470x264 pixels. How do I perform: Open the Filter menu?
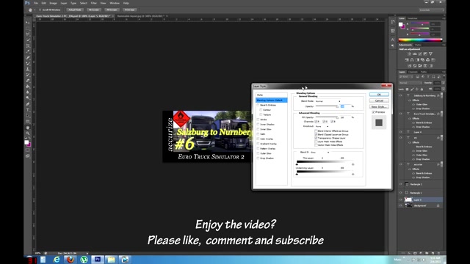93,3
